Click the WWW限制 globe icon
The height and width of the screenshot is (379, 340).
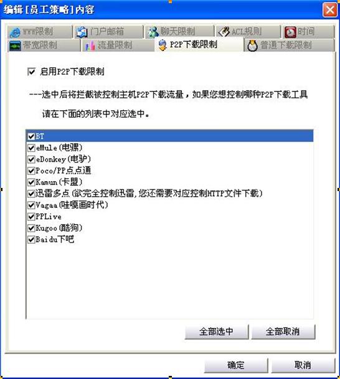tap(15, 32)
